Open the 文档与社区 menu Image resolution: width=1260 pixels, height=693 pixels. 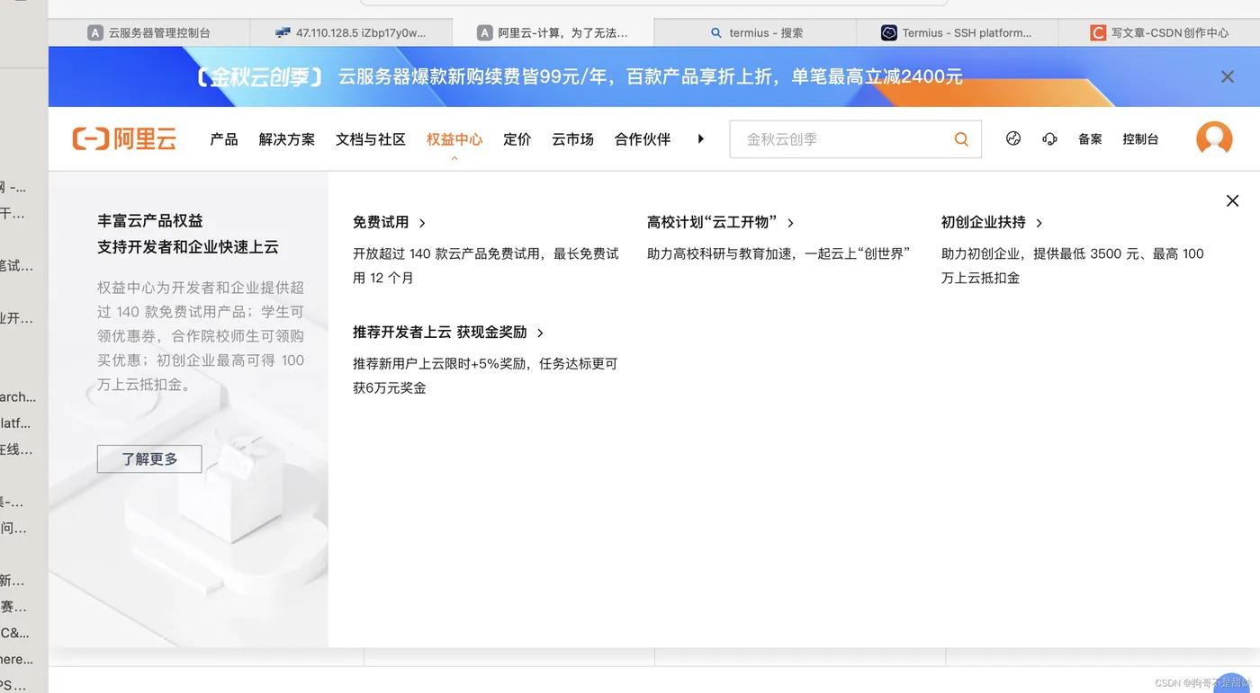[371, 139]
